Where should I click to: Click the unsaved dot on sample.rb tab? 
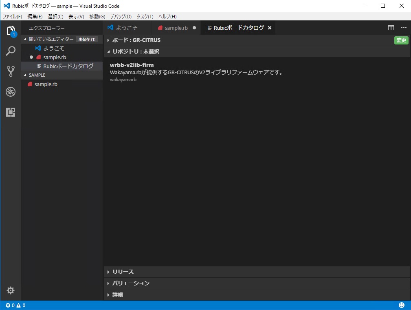point(194,28)
